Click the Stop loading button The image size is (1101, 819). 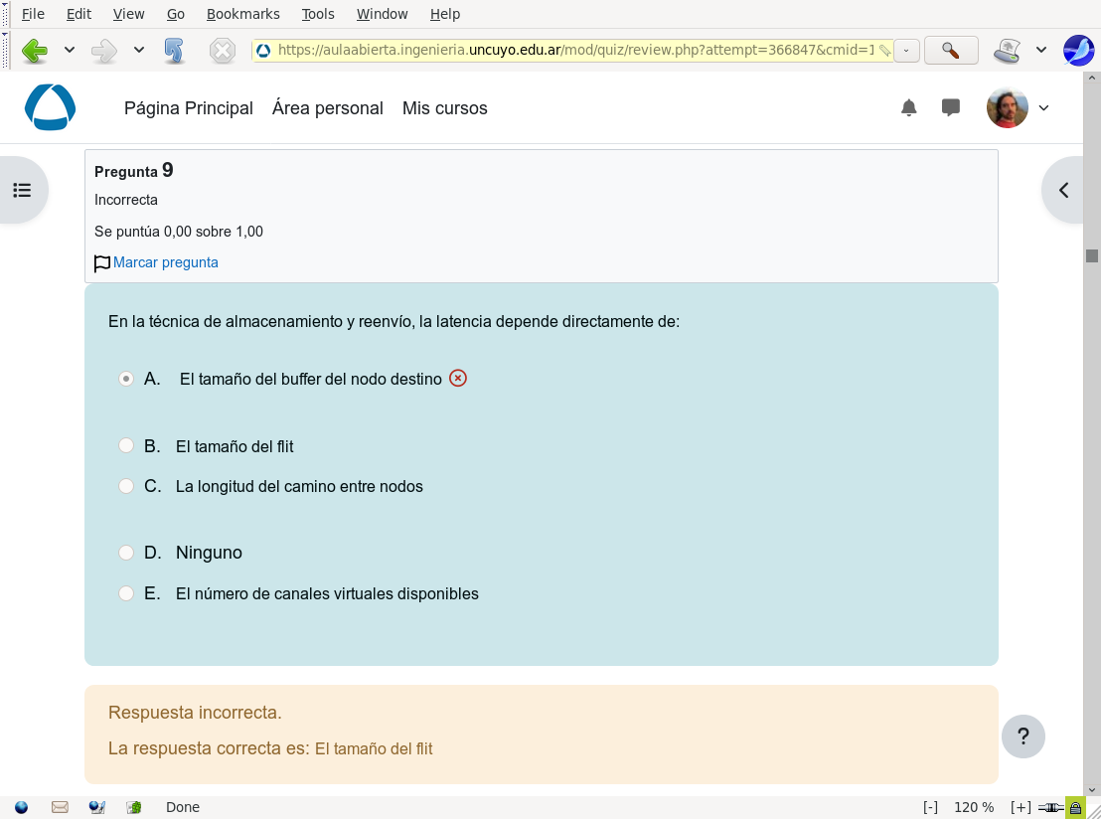click(x=223, y=51)
